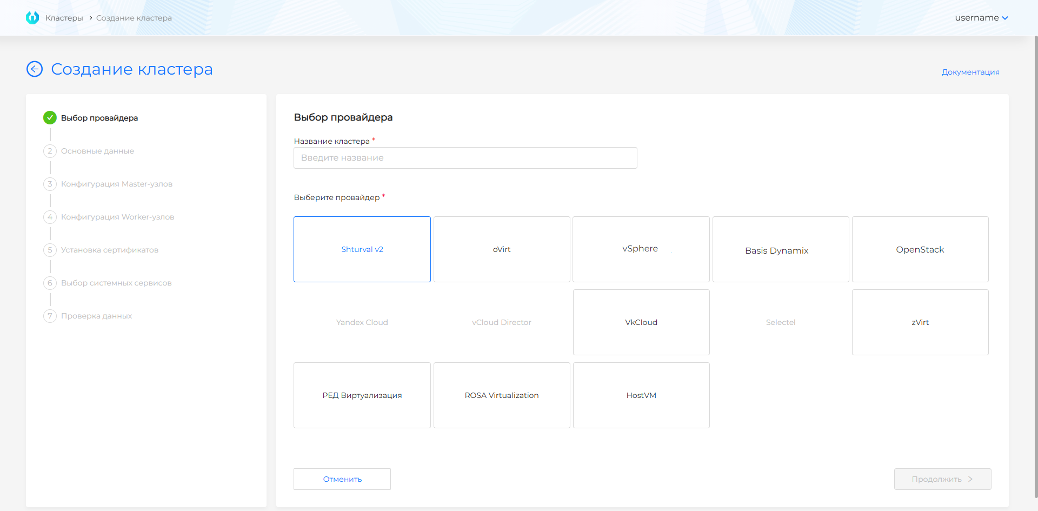Click the Выберите провайдер label
The height and width of the screenshot is (511, 1038).
tap(337, 197)
